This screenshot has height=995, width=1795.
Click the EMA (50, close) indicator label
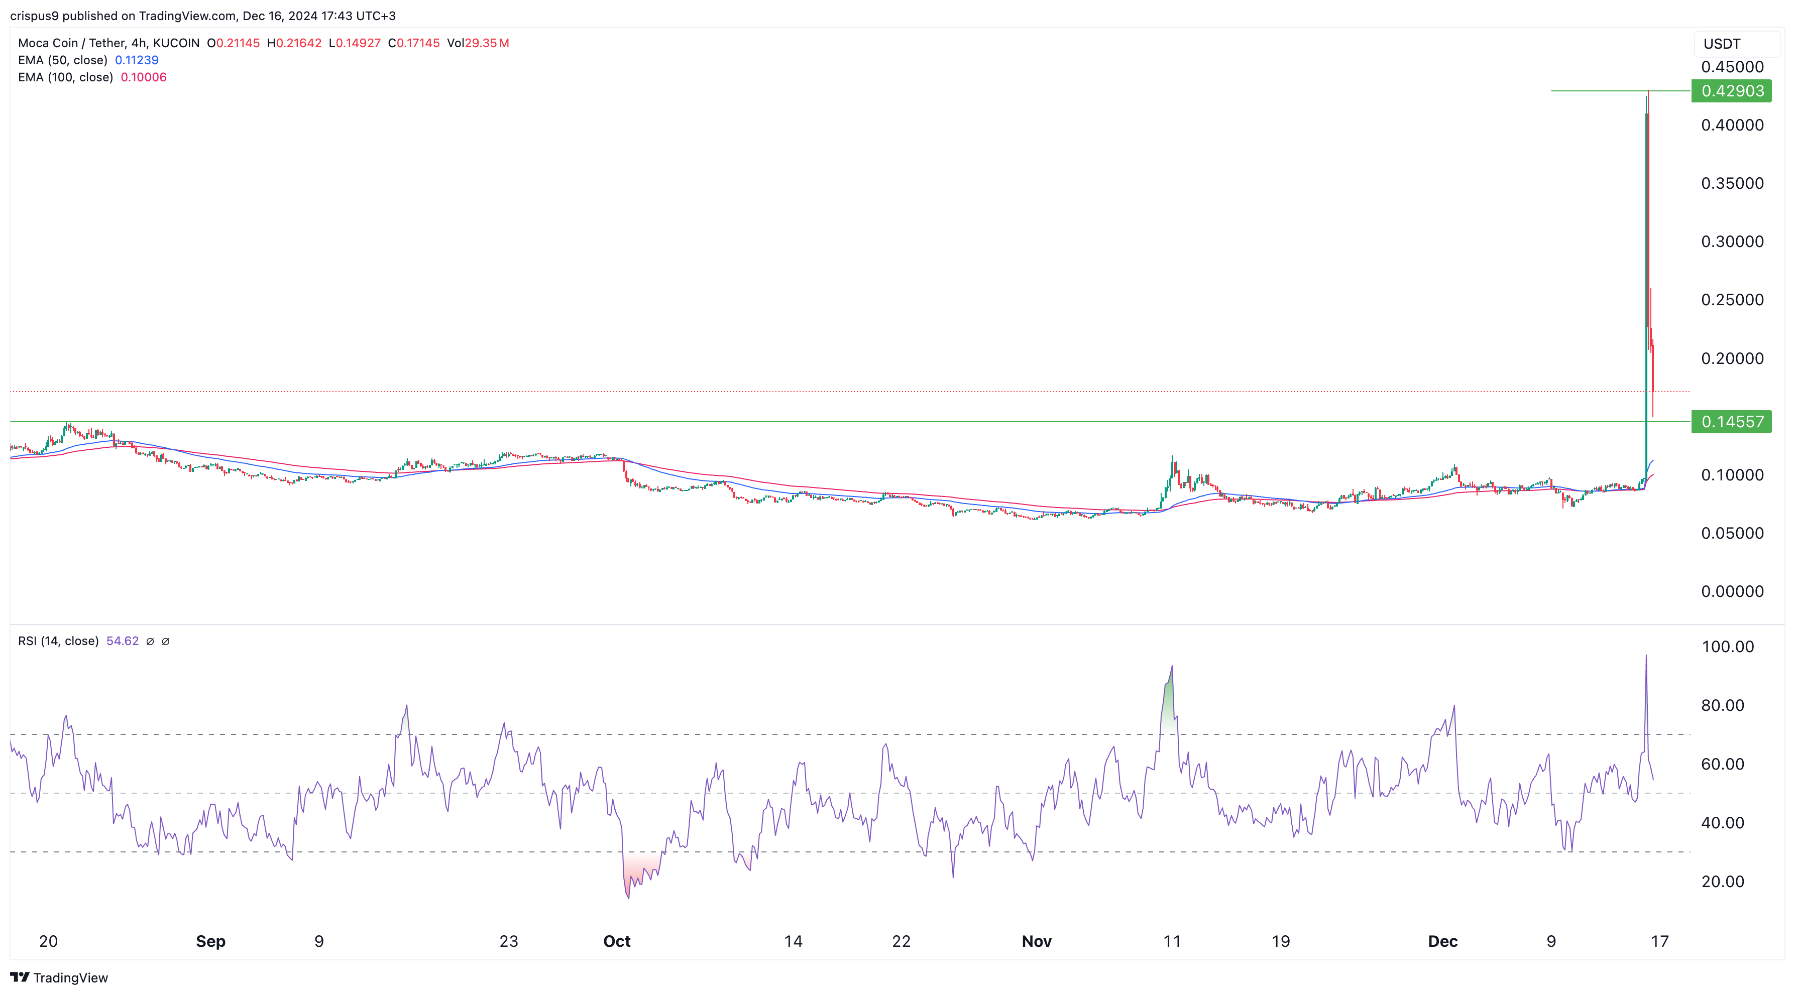point(63,61)
